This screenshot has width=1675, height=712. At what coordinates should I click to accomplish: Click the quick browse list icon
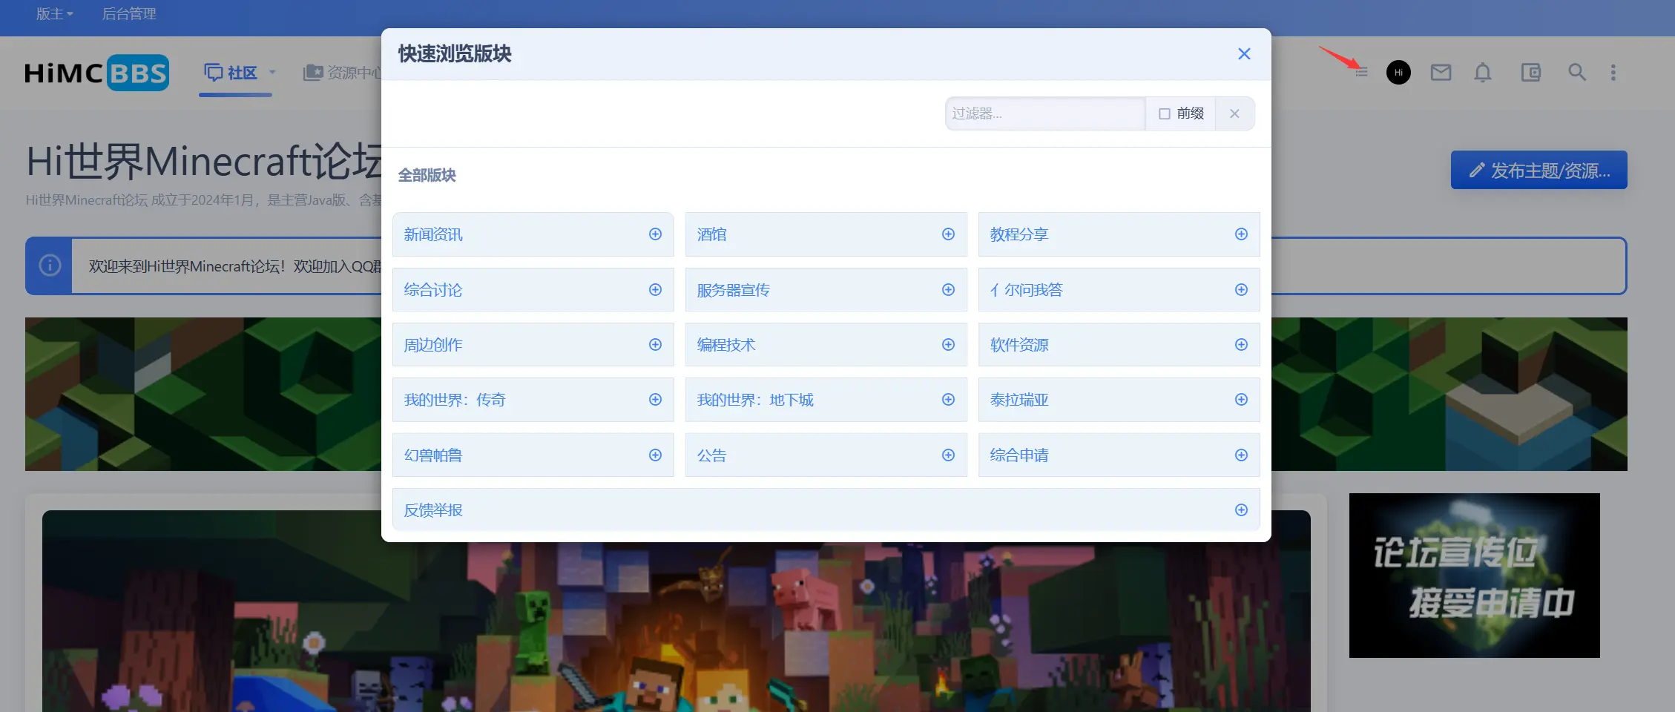click(x=1361, y=73)
